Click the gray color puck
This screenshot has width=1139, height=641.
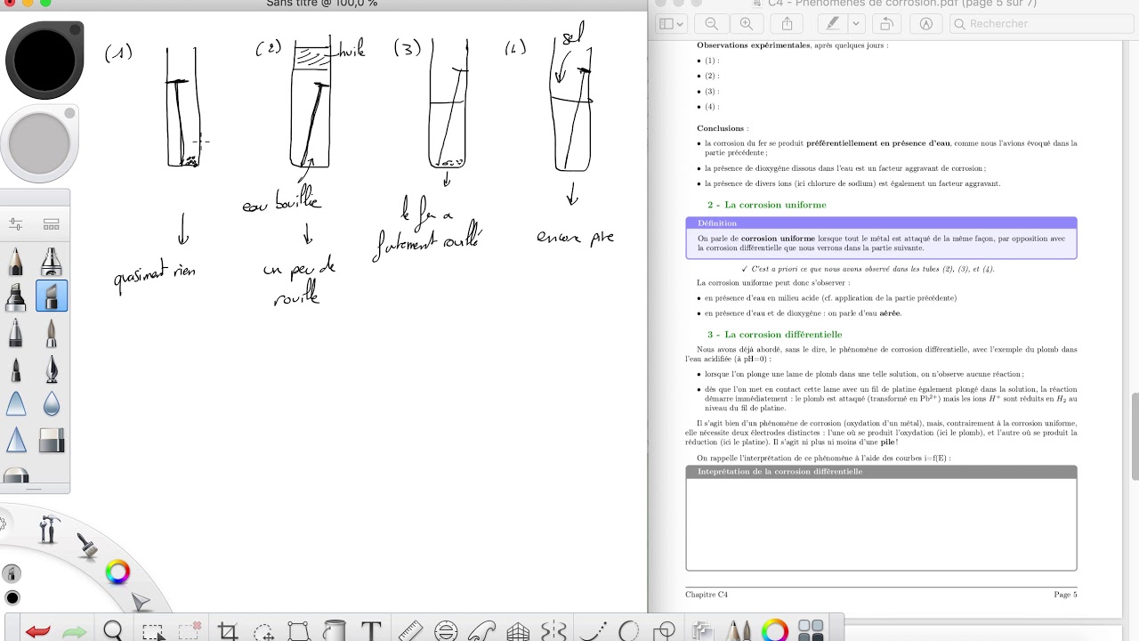coord(41,143)
